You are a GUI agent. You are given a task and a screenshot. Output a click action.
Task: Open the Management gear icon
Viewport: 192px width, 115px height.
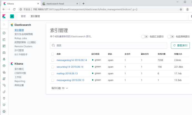[4, 111]
